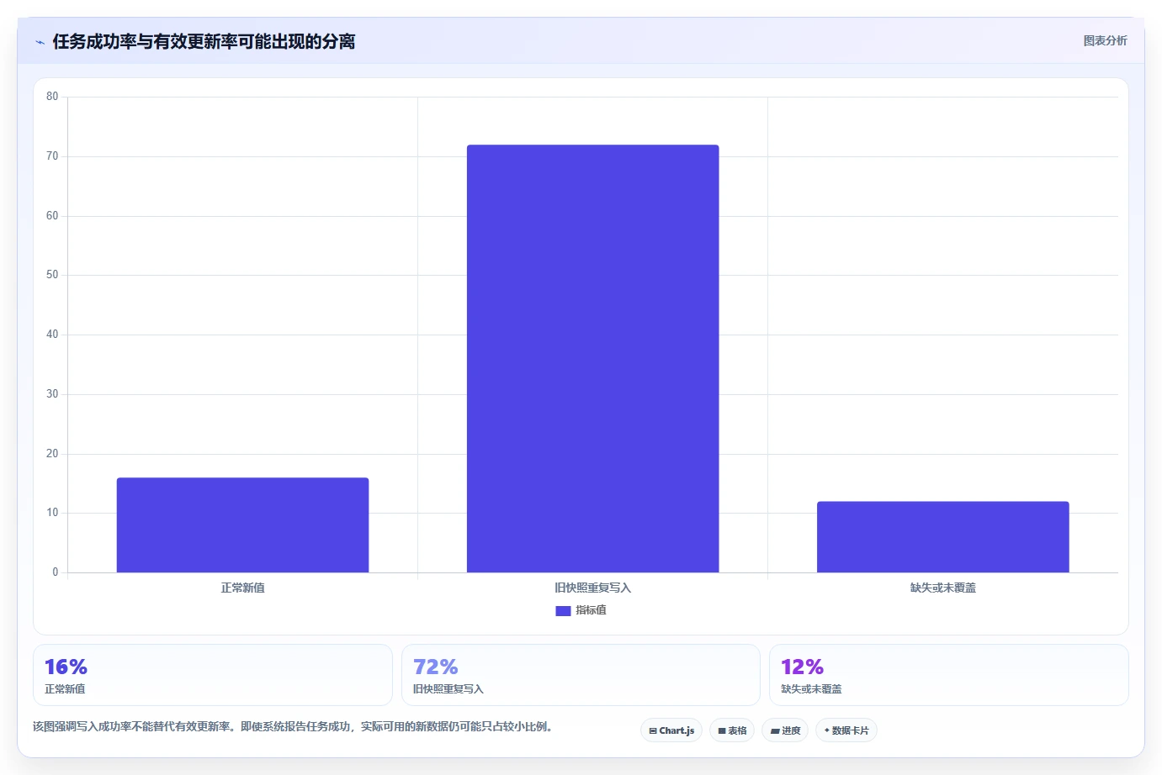Select the 12% 缺失或未覆盖 data card
Image resolution: width=1162 pixels, height=775 pixels.
[x=949, y=675]
